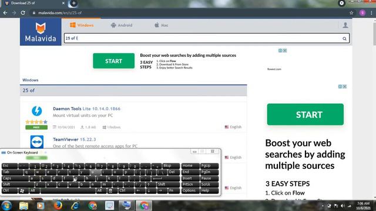Click the START button in top banner ad

tap(113, 61)
